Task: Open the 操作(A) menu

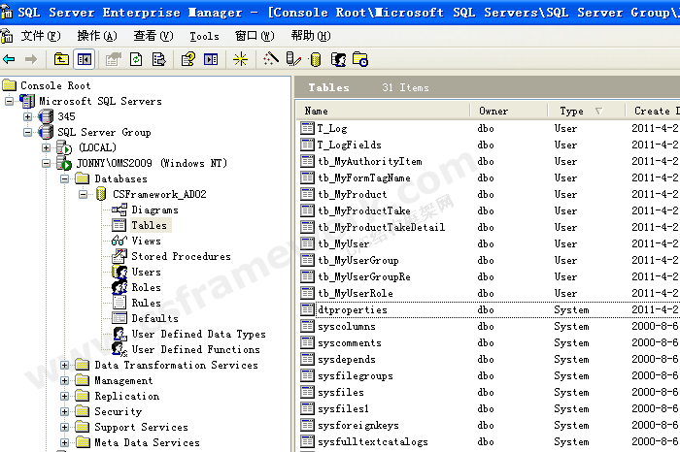Action: [97, 36]
